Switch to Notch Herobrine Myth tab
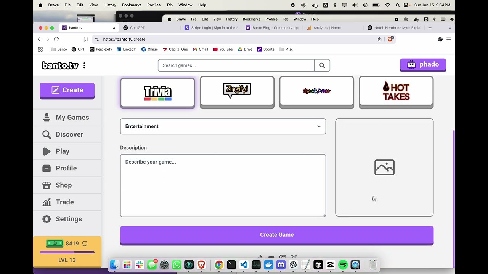The width and height of the screenshot is (488, 274). (394, 28)
